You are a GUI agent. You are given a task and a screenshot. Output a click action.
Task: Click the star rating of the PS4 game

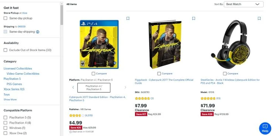point(77,115)
